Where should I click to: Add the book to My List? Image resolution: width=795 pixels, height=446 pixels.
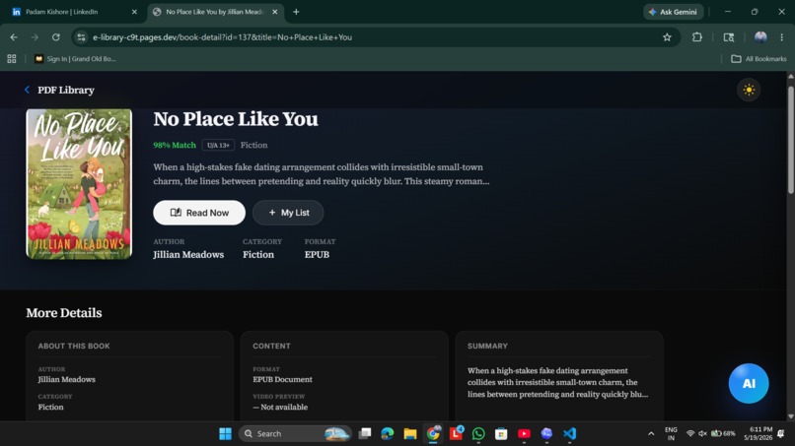288,213
